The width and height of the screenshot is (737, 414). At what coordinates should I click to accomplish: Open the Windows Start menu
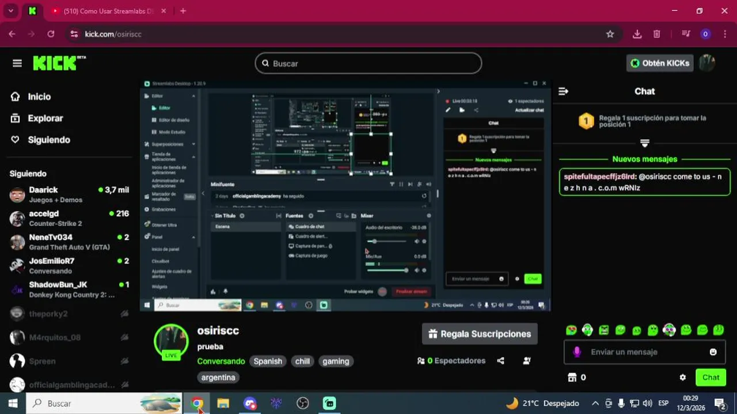[13, 403]
